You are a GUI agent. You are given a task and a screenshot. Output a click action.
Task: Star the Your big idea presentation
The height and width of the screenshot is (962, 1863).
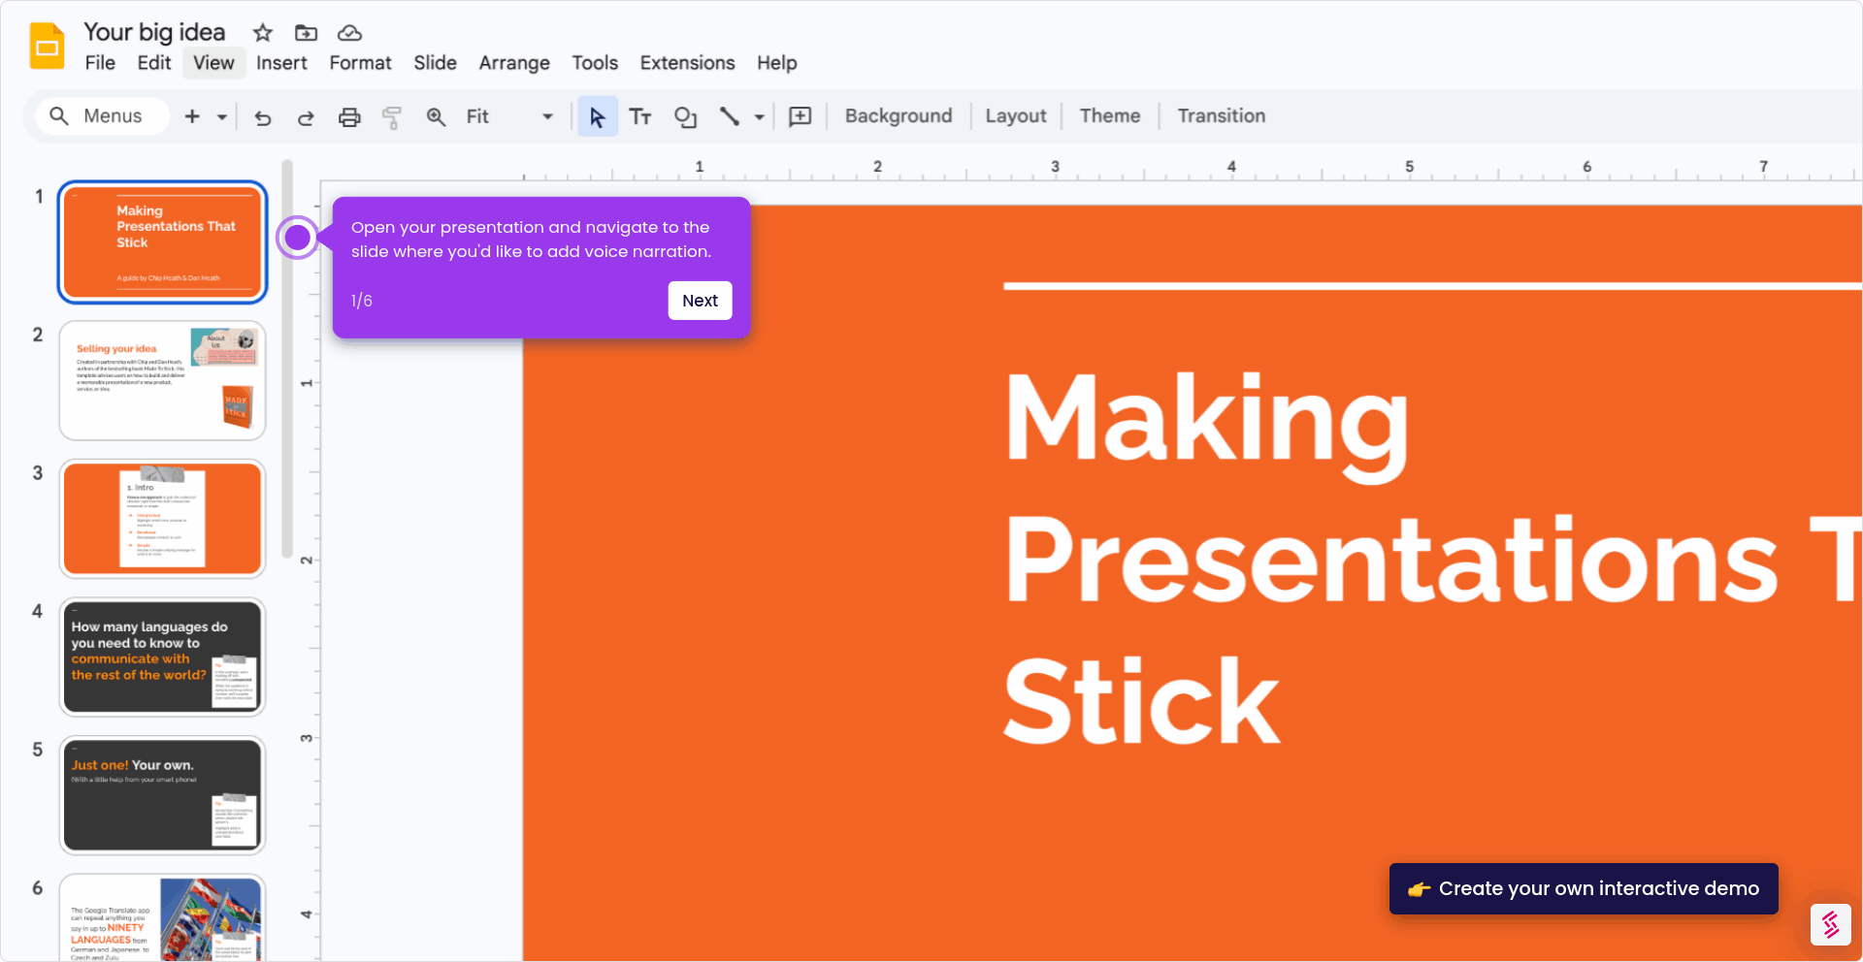(x=262, y=33)
